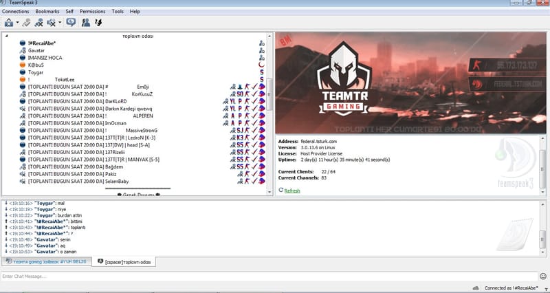Toggle Mute Microphone in the toolbar
The image size is (550, 293).
point(39,23)
